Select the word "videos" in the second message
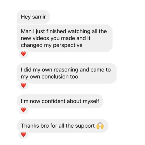 [x=41, y=38]
